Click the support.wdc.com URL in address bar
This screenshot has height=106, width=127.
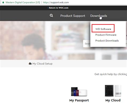point(56,2)
